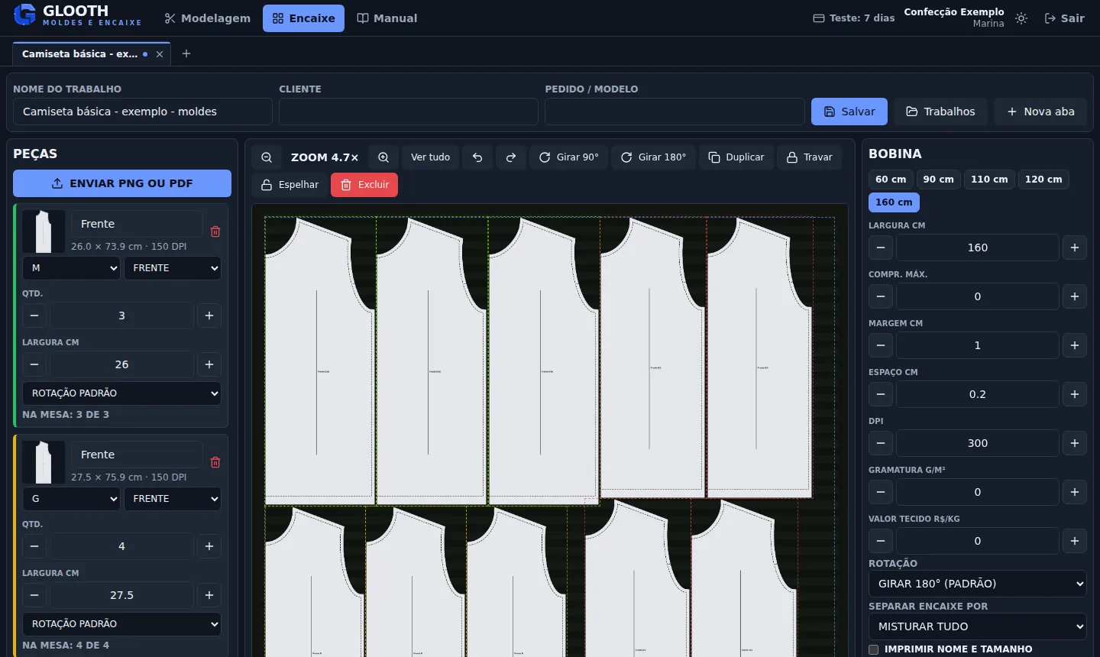Viewport: 1100px width, 657px height.
Task: Select the 160 cm bobina width preset
Action: pyautogui.click(x=894, y=202)
